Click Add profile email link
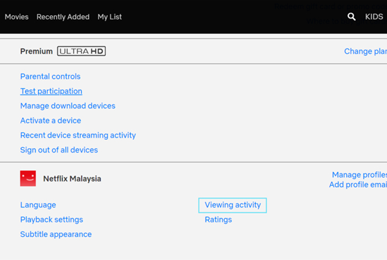This screenshot has height=260, width=387. pos(358,184)
